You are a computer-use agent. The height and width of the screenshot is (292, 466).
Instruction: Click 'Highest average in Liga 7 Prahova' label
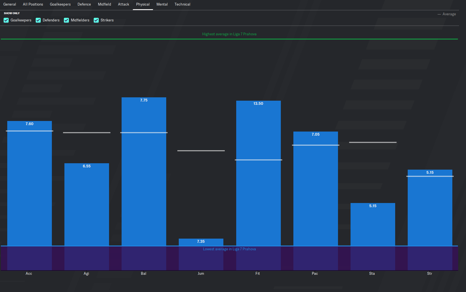[229, 34]
